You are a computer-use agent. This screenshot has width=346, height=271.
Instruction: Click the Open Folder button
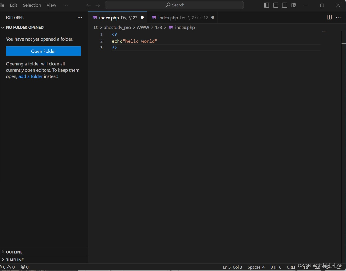44,51
